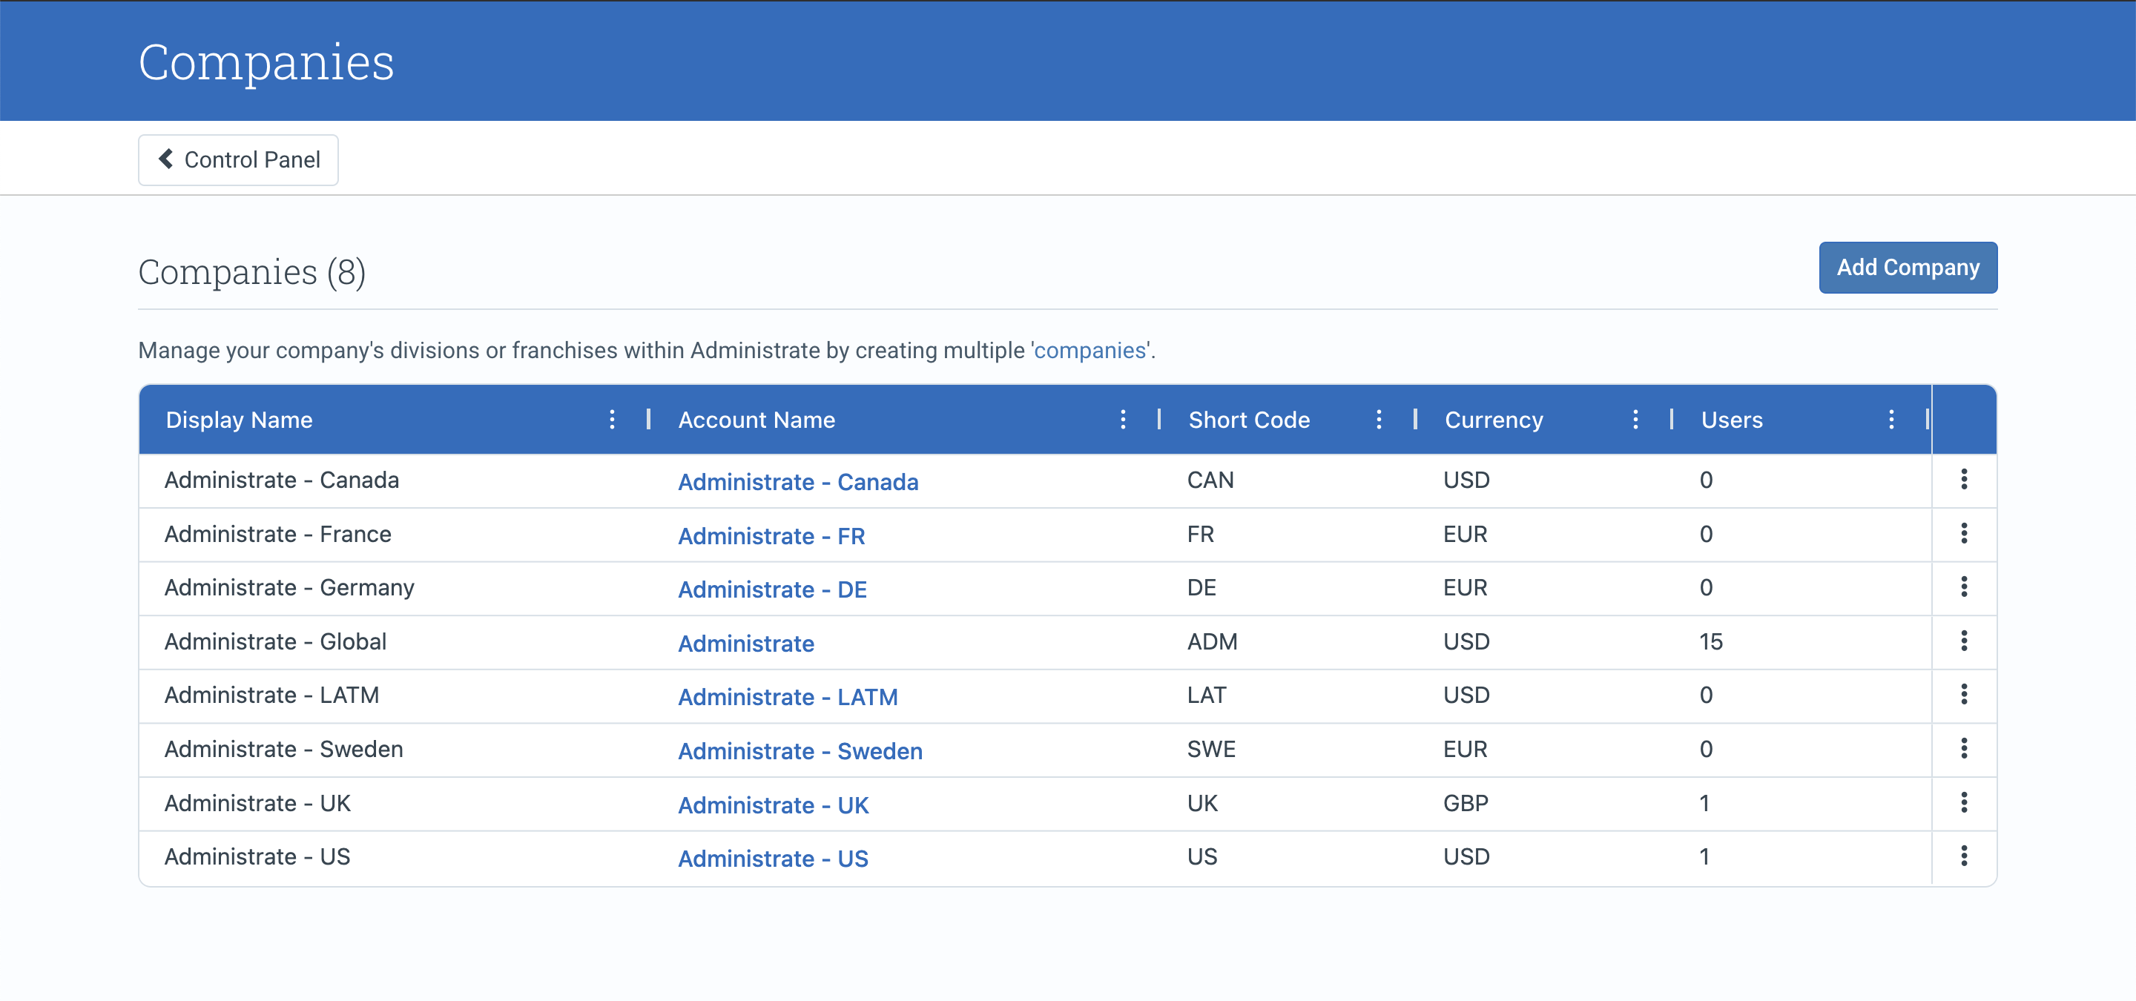This screenshot has height=1001, width=2136.
Task: Open row actions menu for Administrate - UK
Action: pyautogui.click(x=1963, y=802)
